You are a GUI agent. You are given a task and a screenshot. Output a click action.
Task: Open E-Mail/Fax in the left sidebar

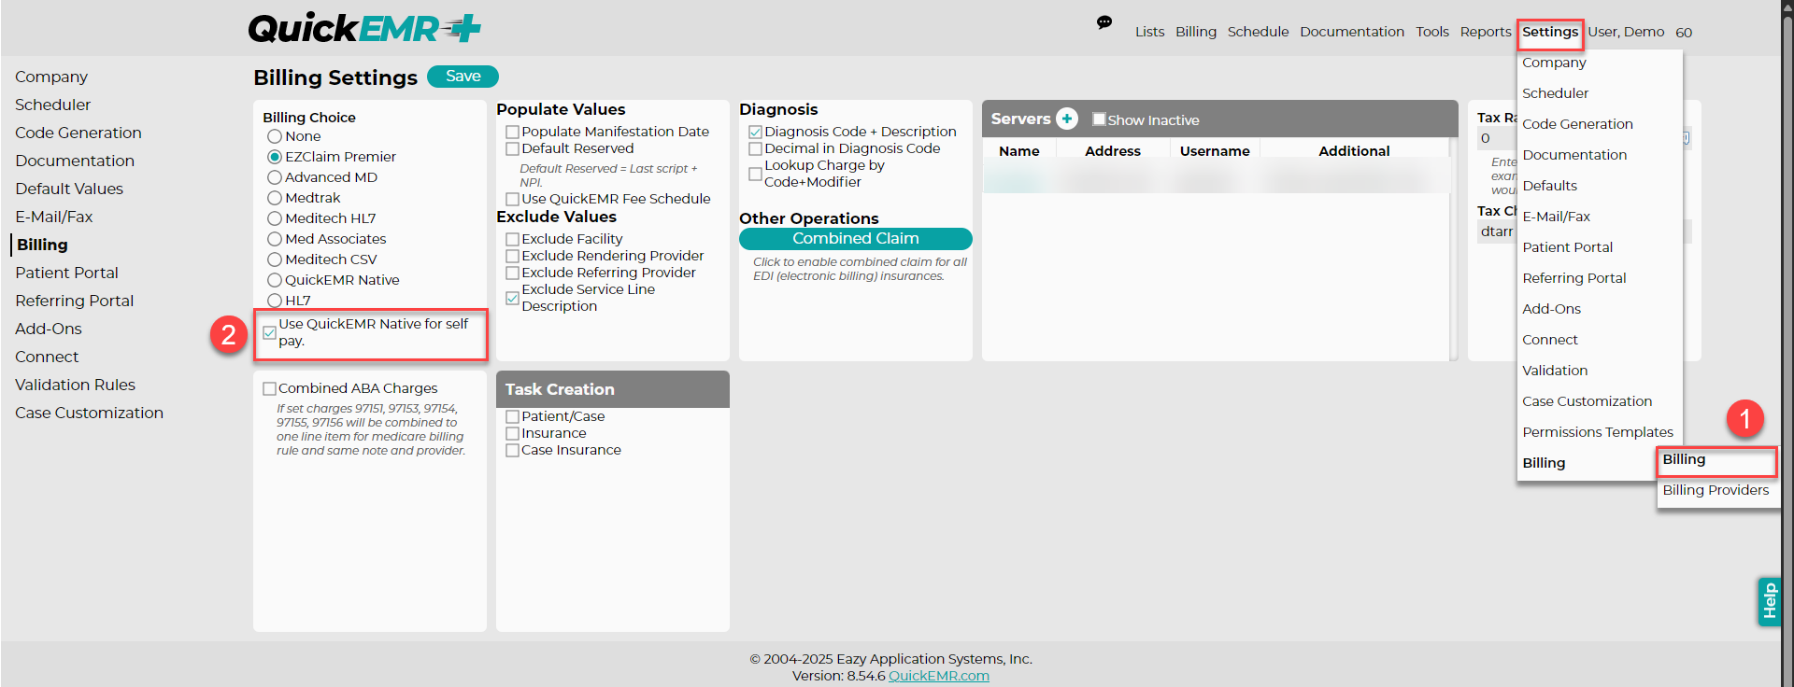[x=54, y=217]
